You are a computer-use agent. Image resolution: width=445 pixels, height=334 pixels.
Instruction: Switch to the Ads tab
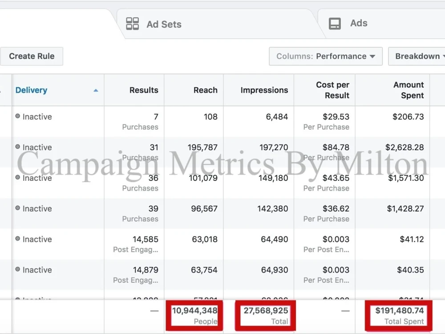click(x=359, y=23)
